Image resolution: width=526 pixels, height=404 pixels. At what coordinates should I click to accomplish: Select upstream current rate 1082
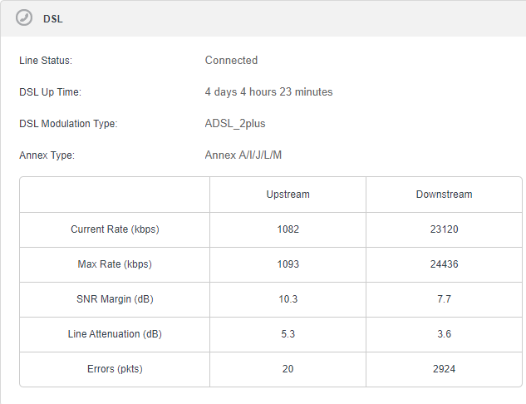pyautogui.click(x=288, y=229)
